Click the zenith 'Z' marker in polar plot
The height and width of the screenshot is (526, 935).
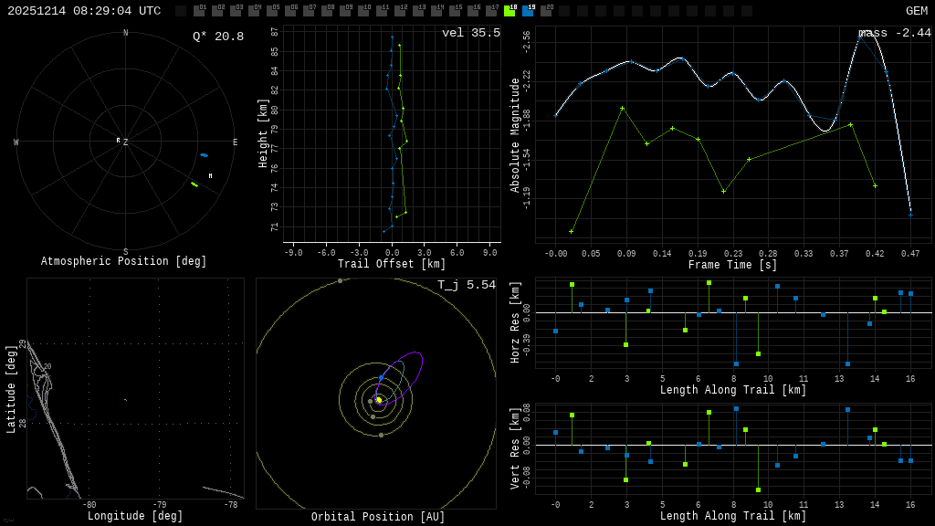pyautogui.click(x=125, y=142)
